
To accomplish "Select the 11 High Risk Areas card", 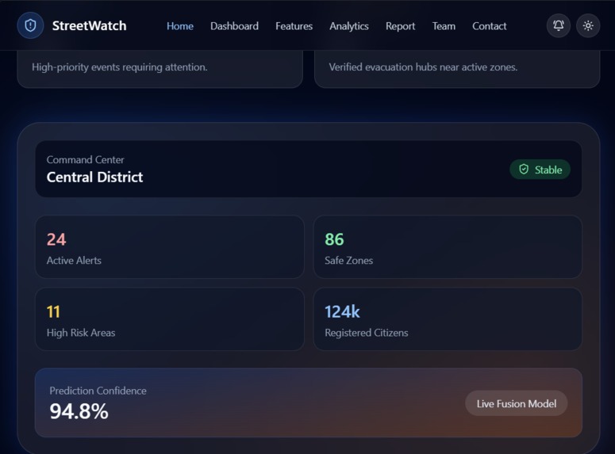I will tap(170, 319).
